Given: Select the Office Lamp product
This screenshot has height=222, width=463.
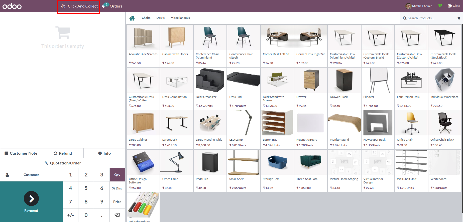Looking at the screenshot, I should (x=177, y=170).
